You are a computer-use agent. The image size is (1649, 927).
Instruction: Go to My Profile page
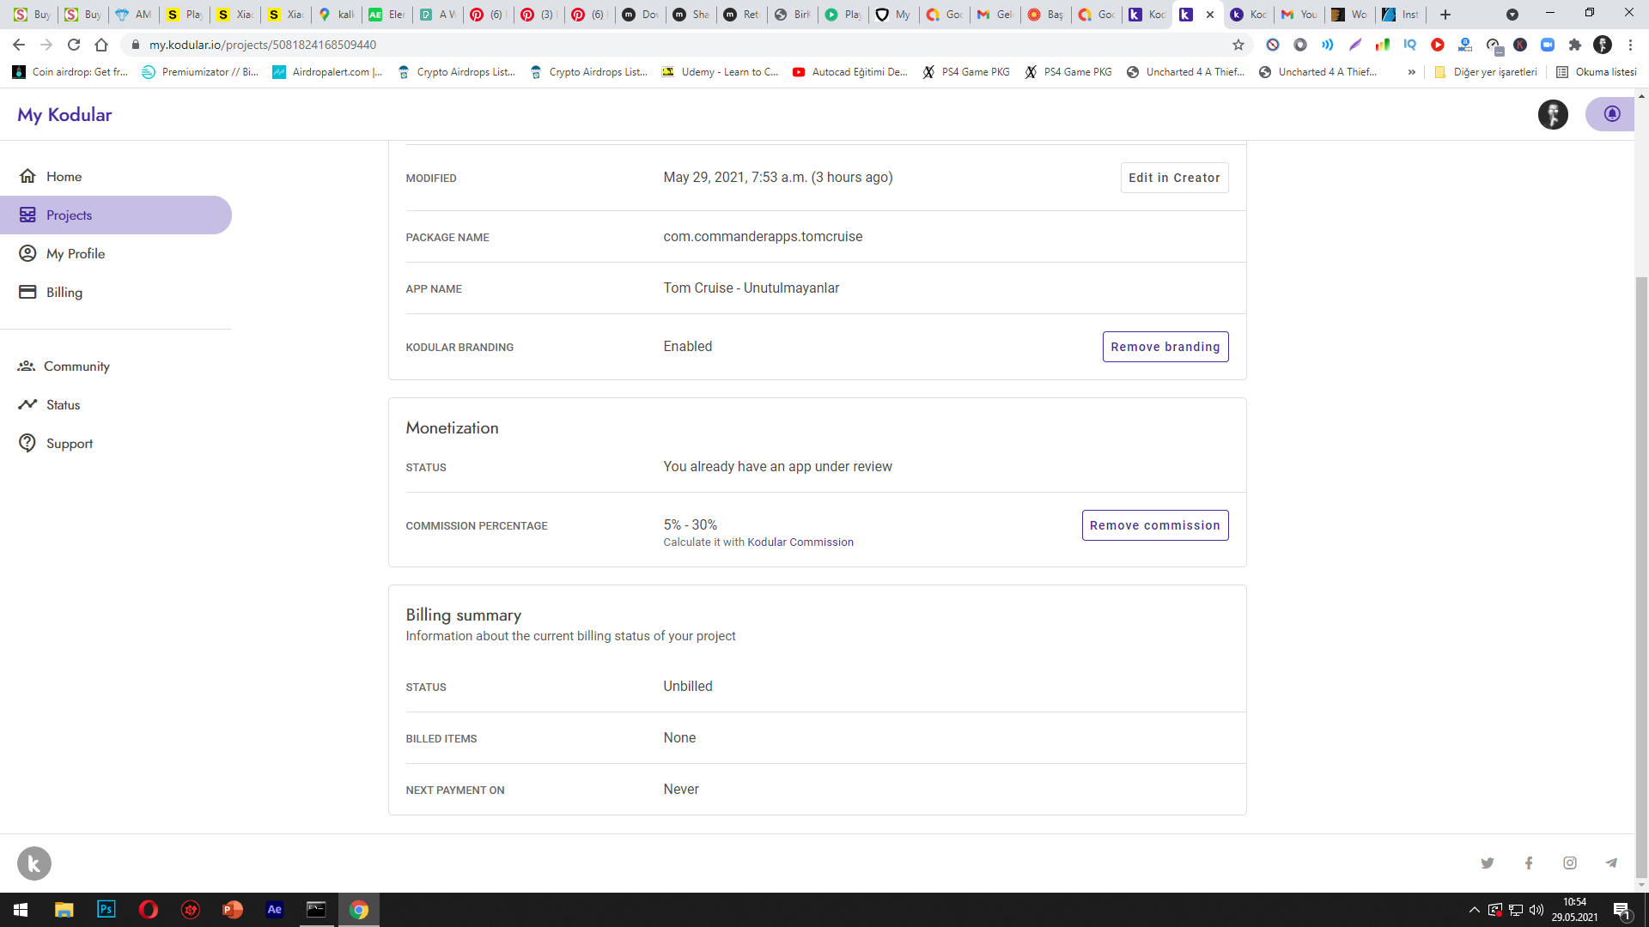point(76,253)
